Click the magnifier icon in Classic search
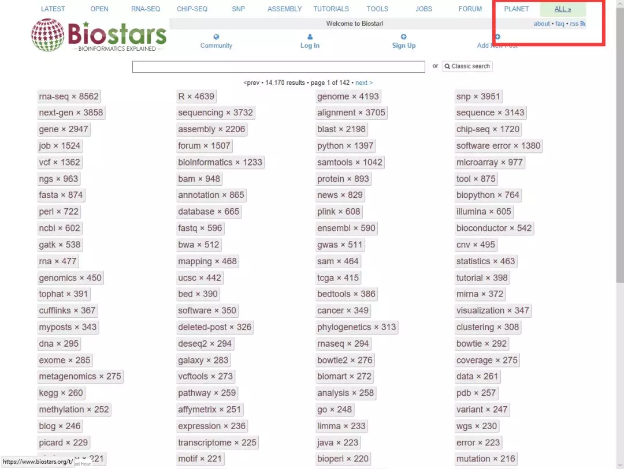624x469 pixels. (x=447, y=66)
